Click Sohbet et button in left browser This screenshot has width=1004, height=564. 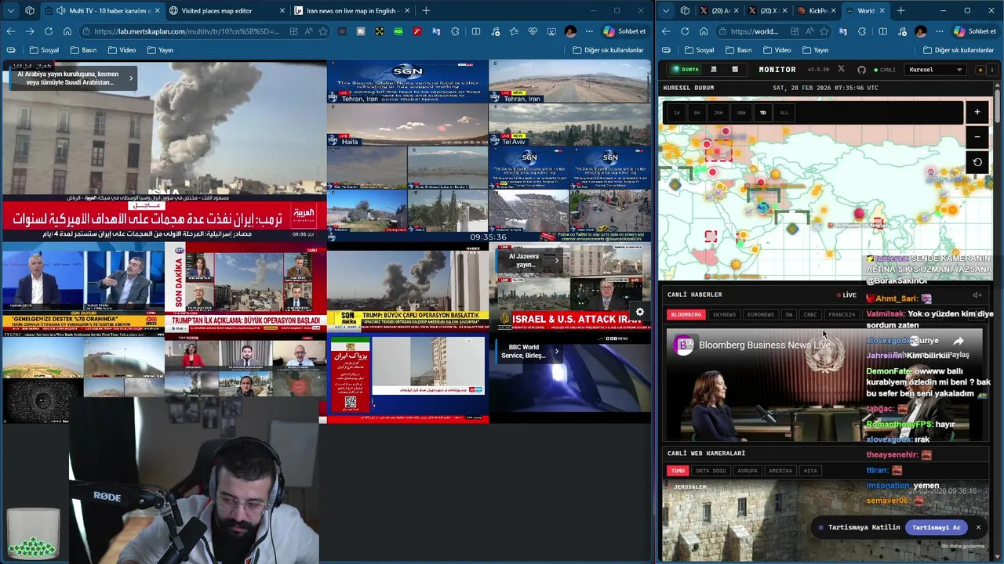tap(624, 31)
